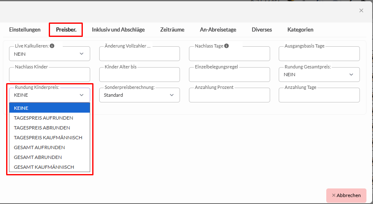The image size is (373, 204).
Task: Click the Nachlass Kinder input field
Action: click(x=49, y=75)
